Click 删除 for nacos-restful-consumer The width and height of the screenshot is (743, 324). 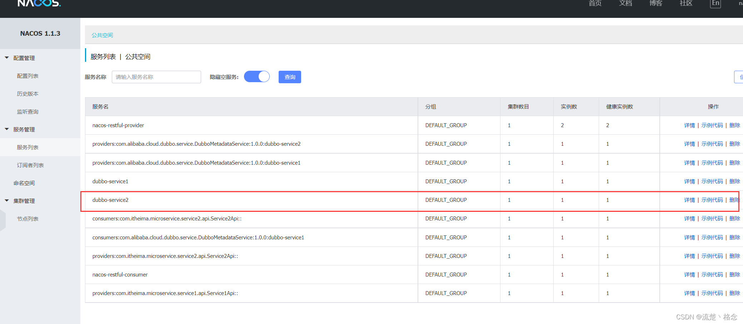[735, 275]
